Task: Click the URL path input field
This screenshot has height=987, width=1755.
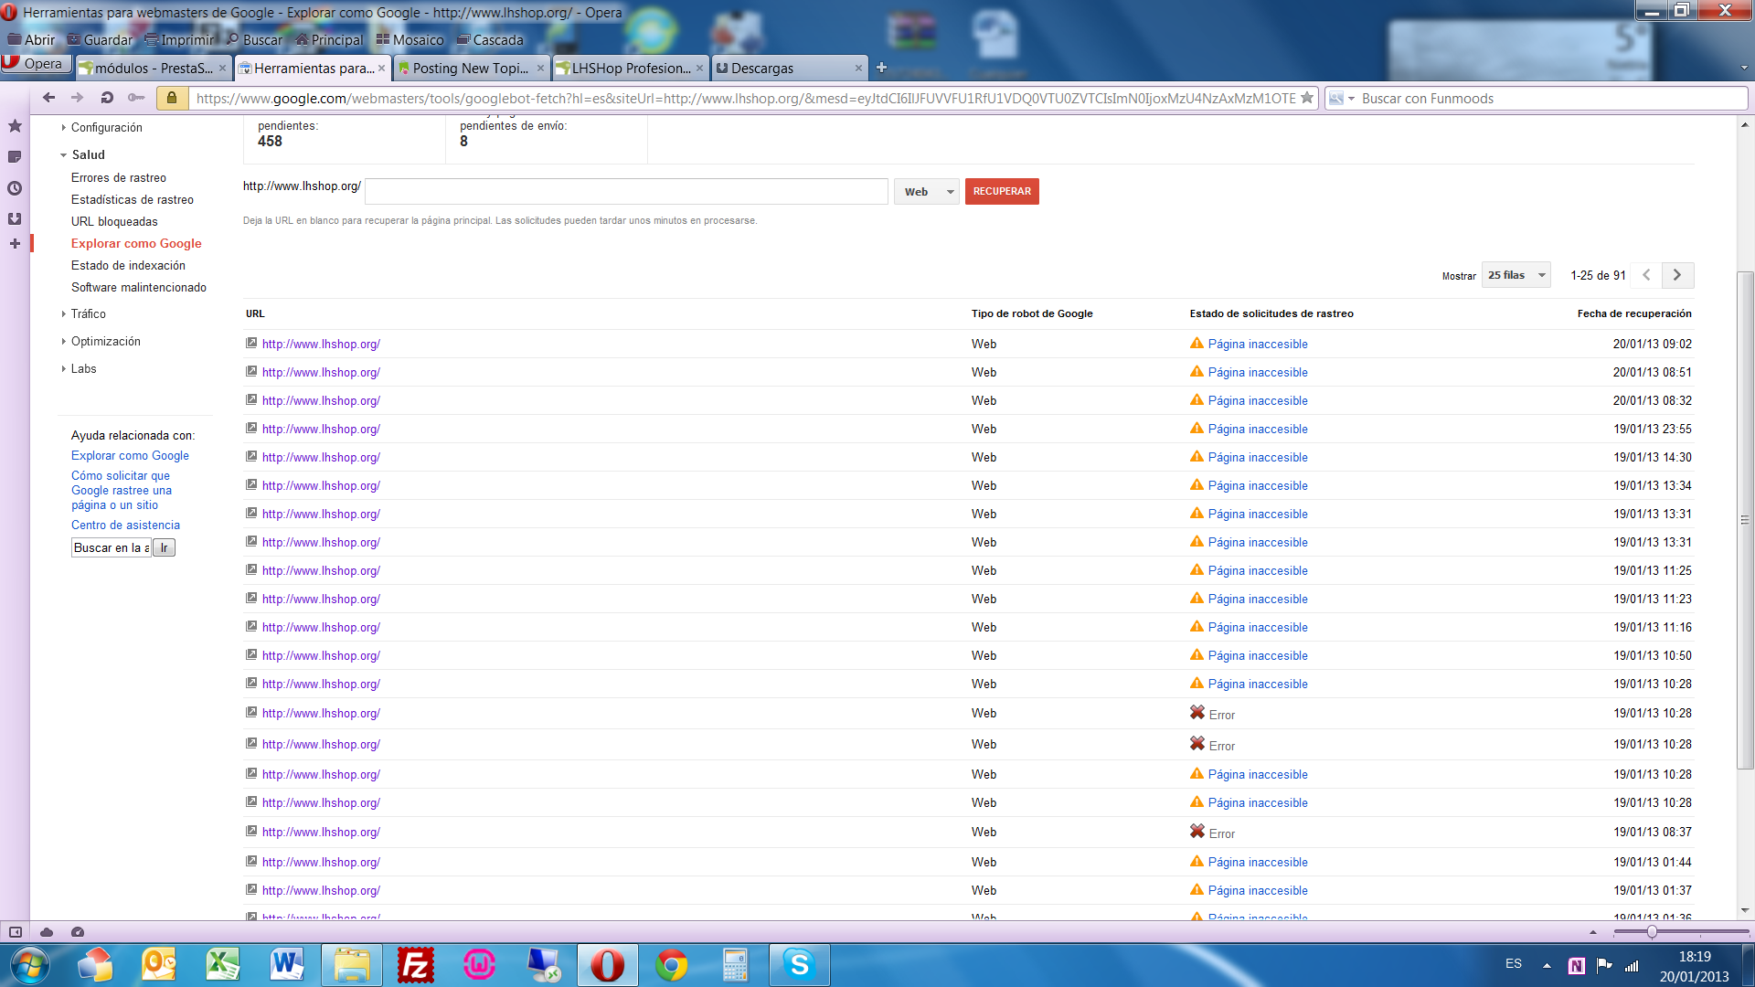Action: point(626,192)
